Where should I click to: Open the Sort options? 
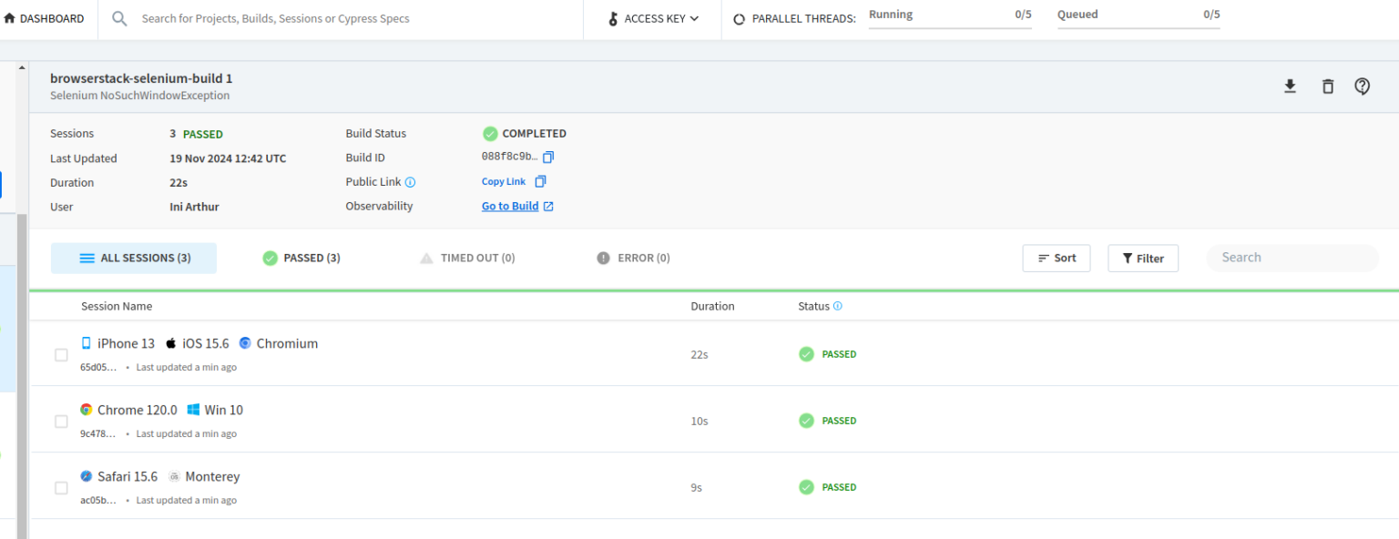[1056, 258]
